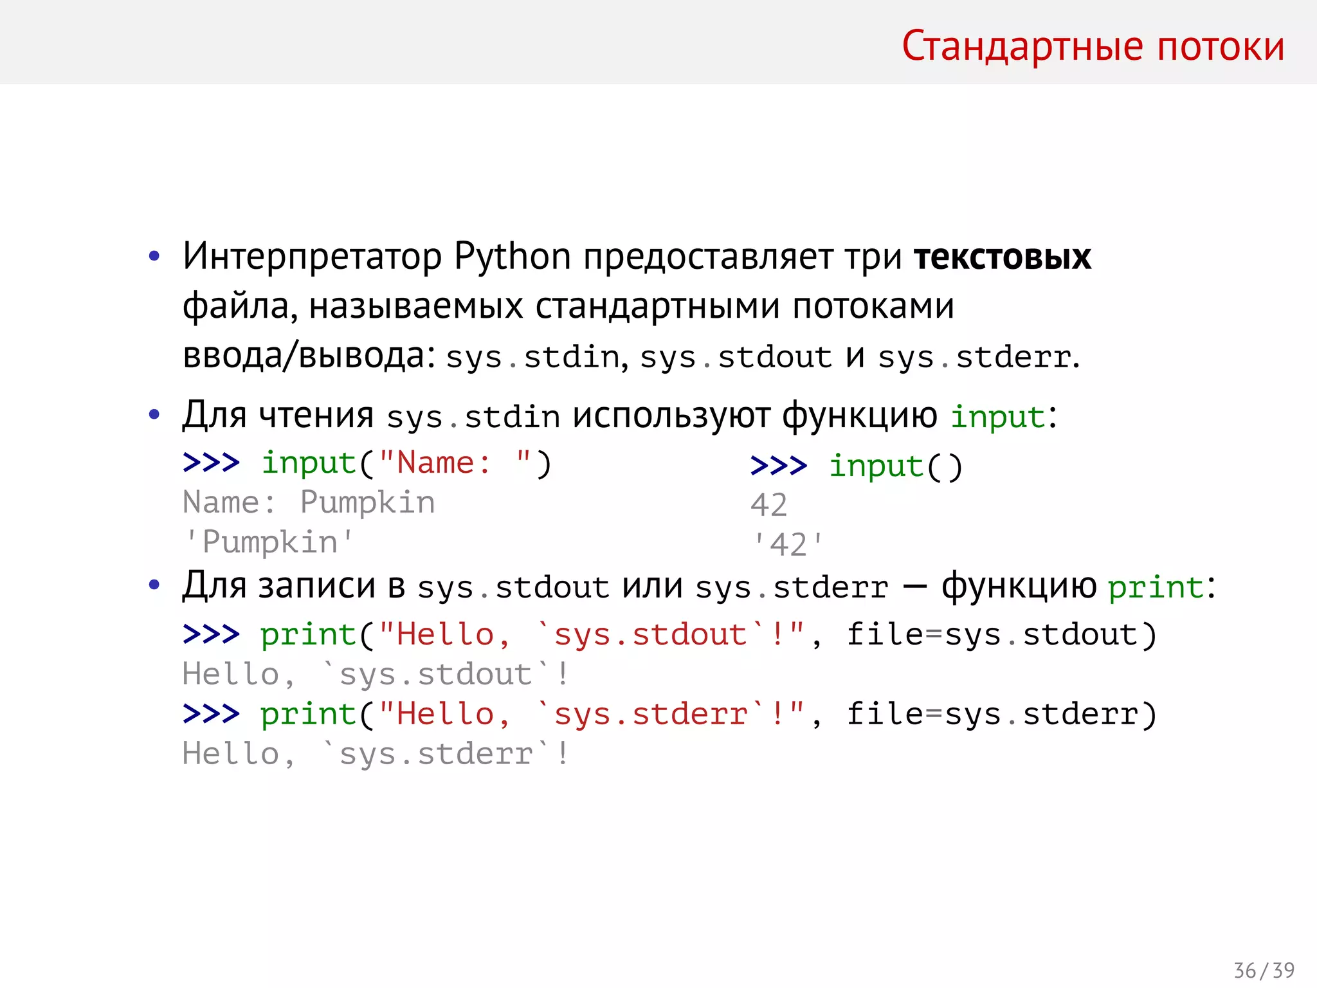This screenshot has height=988, width=1317.
Task: Click the result string 'Pumpkin'
Action: click(x=269, y=542)
